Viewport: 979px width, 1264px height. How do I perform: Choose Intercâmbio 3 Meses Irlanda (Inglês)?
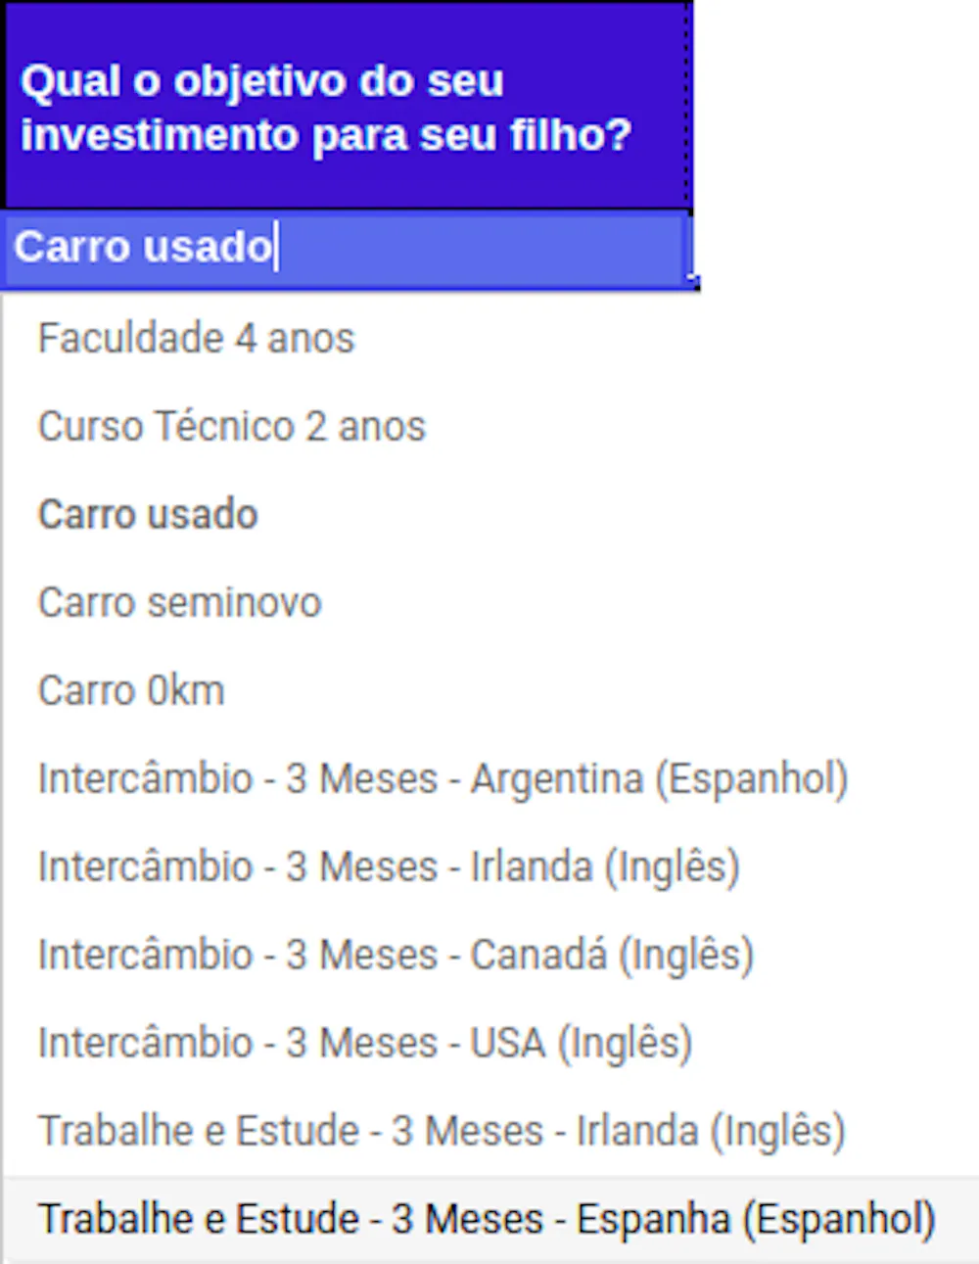(389, 867)
